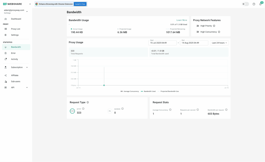
Task: Click the Start date input field
Action: 163,43
